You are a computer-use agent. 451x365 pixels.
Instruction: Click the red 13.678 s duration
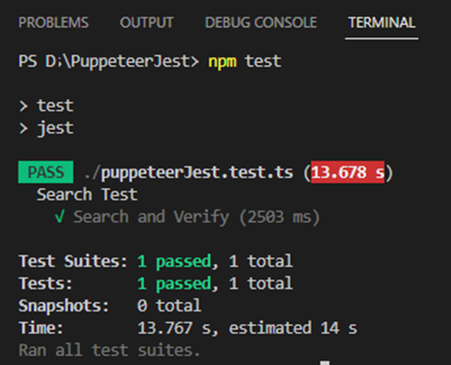347,172
